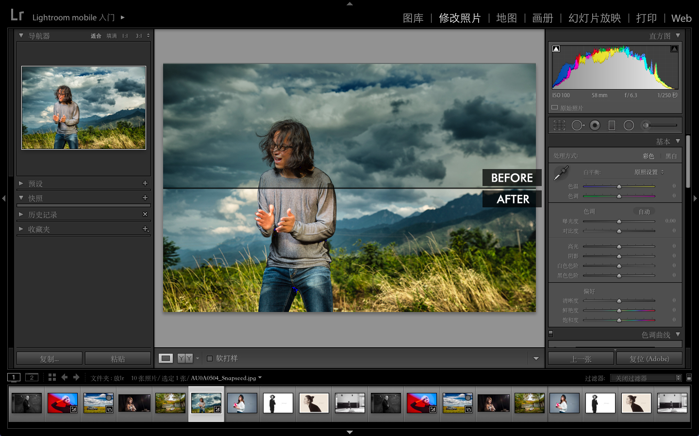Select the Graduated Filter tool

[612, 125]
